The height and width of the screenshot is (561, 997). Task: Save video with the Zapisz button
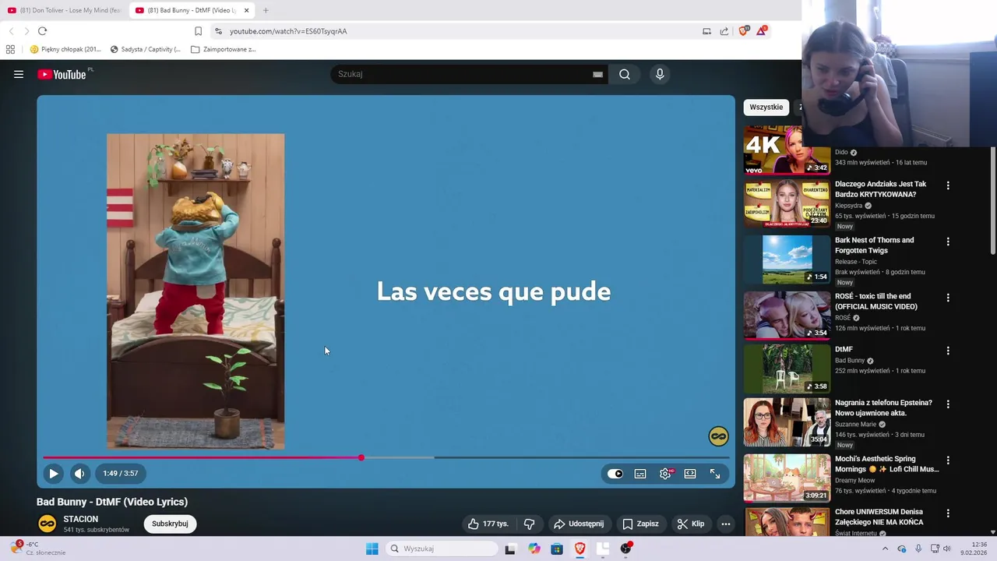(x=640, y=524)
